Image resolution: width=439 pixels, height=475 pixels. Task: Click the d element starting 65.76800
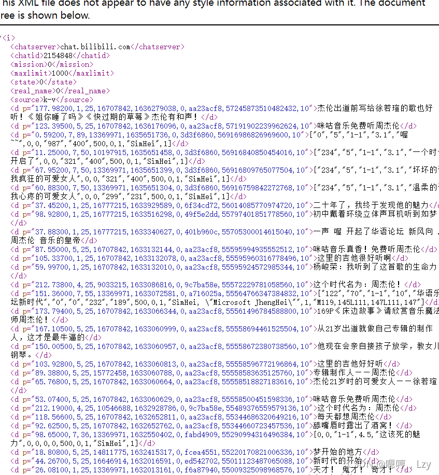tap(224, 386)
